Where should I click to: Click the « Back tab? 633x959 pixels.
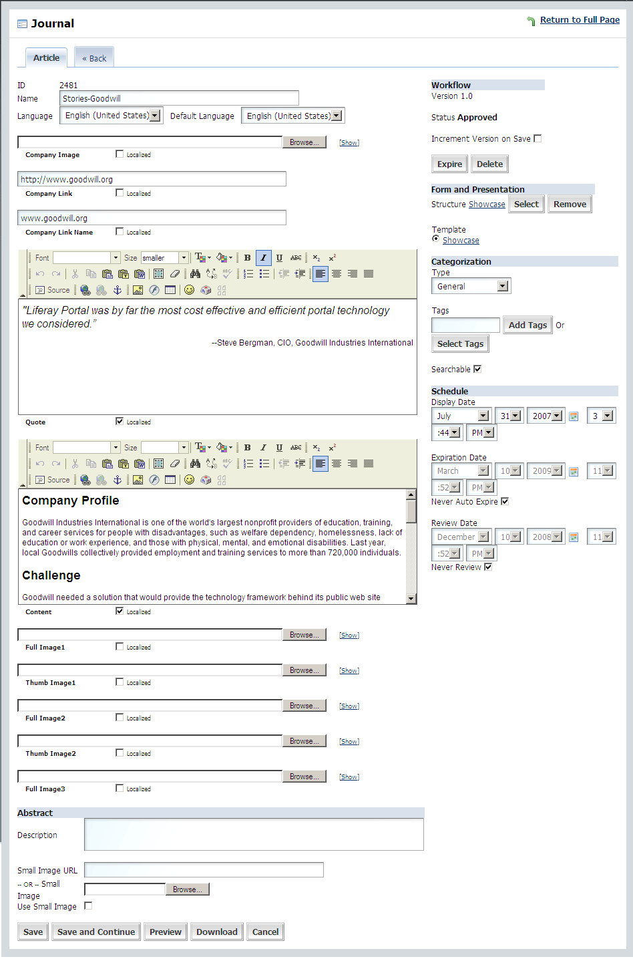(94, 58)
